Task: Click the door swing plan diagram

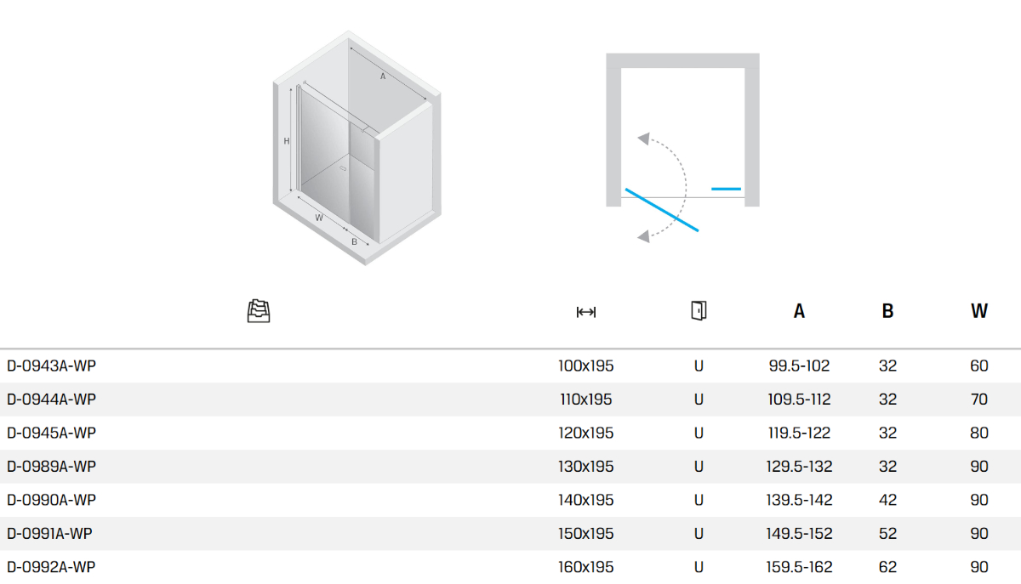Action: [x=682, y=145]
